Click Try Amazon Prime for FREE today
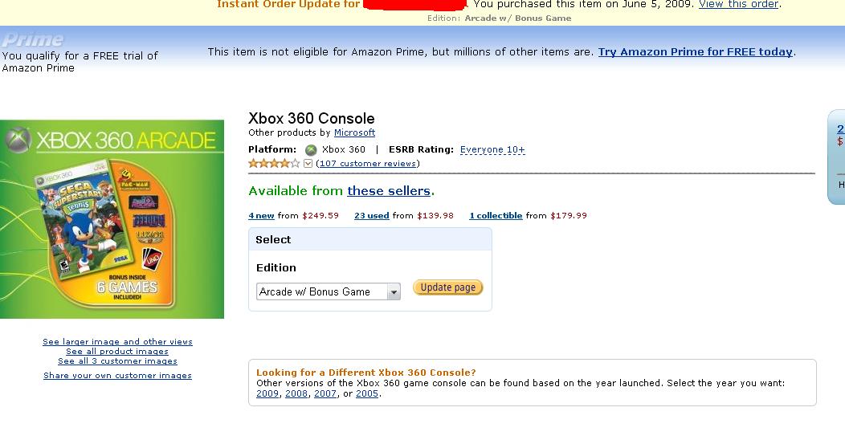This screenshot has width=845, height=444. coord(696,51)
